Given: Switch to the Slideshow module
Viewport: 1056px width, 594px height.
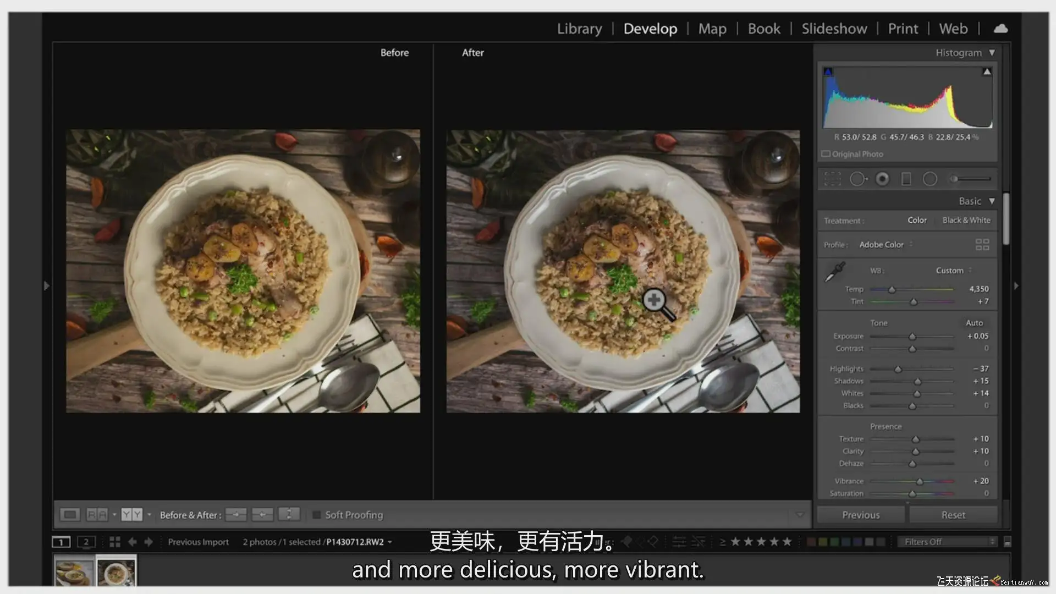Looking at the screenshot, I should [834, 29].
